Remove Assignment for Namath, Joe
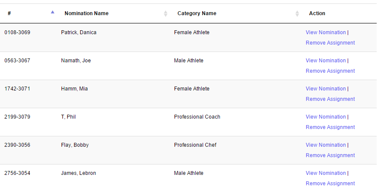The width and height of the screenshot is (378, 187). pos(330,71)
